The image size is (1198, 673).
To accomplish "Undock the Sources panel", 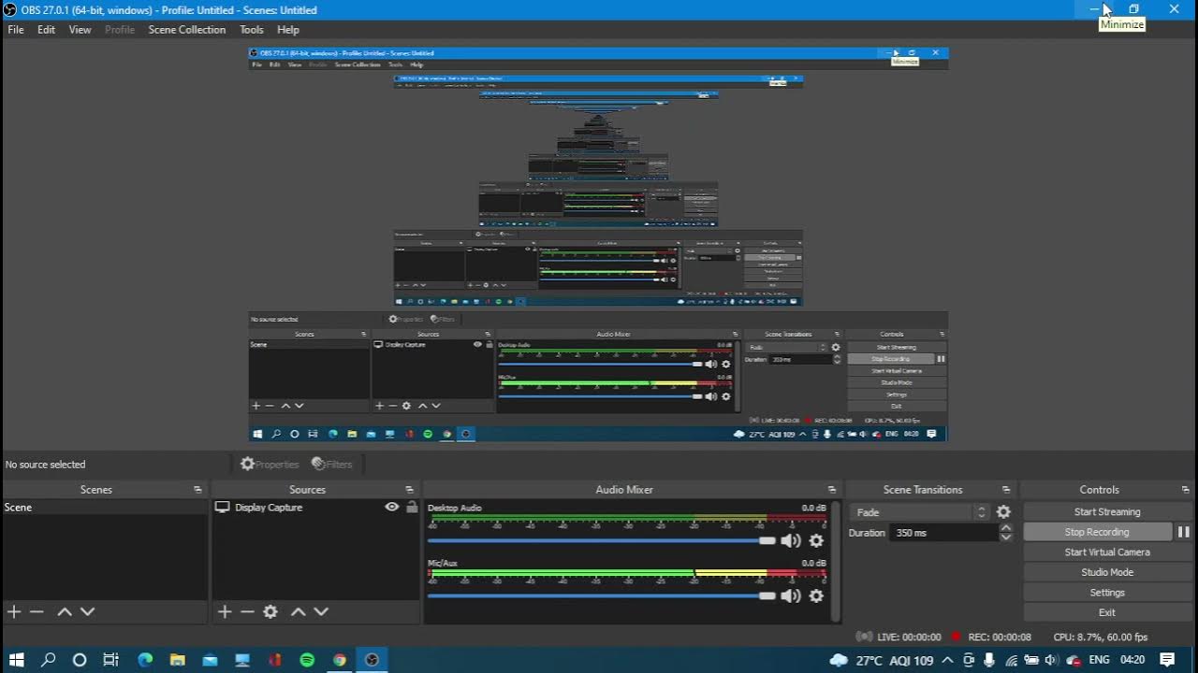I will tap(409, 490).
